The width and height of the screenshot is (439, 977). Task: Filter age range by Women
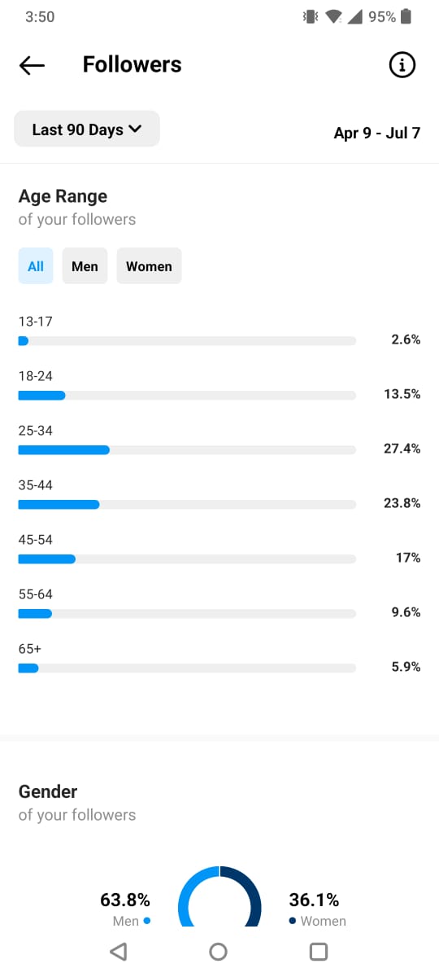point(149,266)
